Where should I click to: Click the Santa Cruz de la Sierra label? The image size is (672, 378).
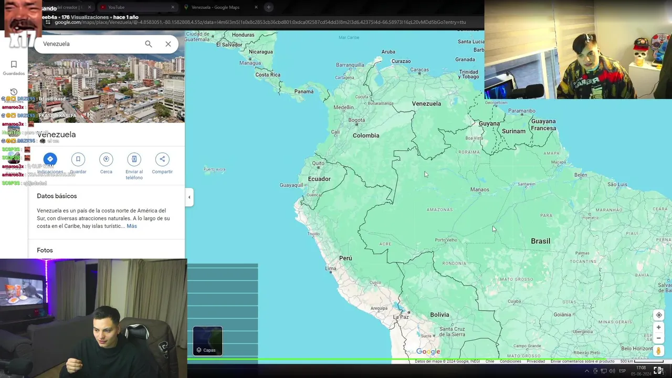click(452, 332)
